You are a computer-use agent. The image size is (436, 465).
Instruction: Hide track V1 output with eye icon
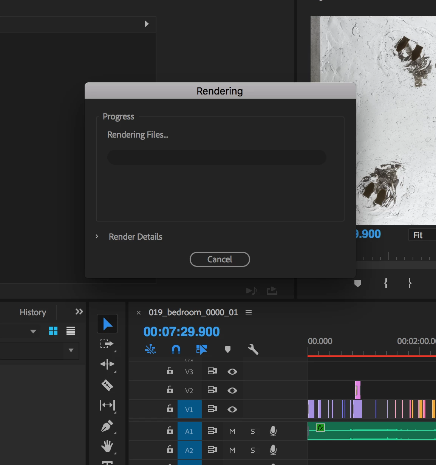pyautogui.click(x=232, y=409)
